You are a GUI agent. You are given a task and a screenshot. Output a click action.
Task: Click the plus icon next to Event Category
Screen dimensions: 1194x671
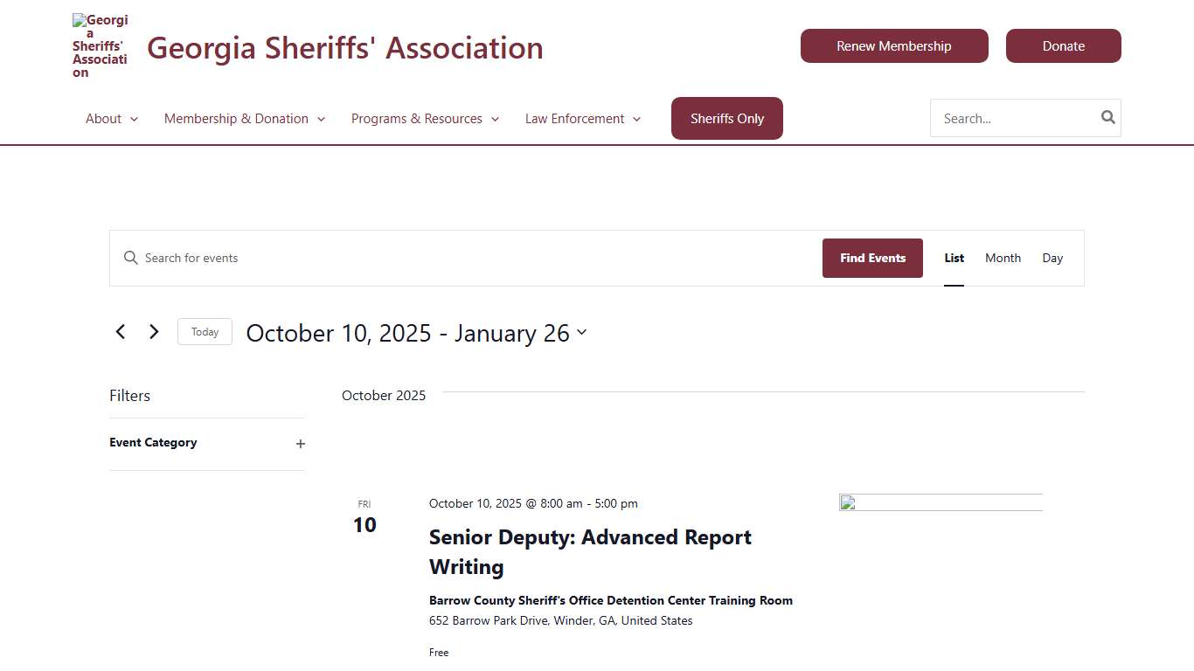300,444
